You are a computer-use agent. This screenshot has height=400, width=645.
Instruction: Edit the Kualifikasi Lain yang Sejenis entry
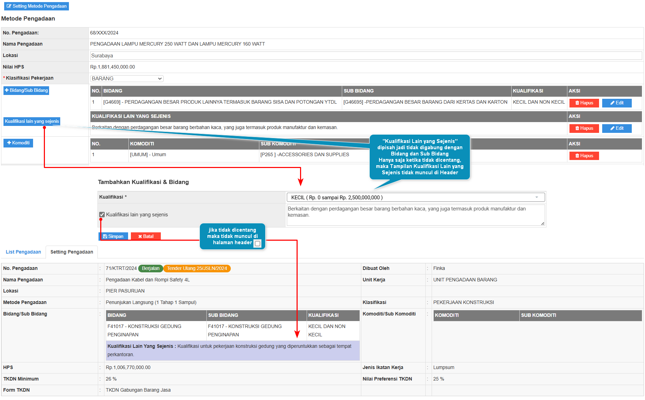616,128
